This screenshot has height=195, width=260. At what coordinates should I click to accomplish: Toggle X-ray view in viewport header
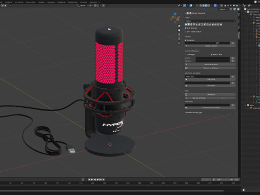[x=197, y=5]
